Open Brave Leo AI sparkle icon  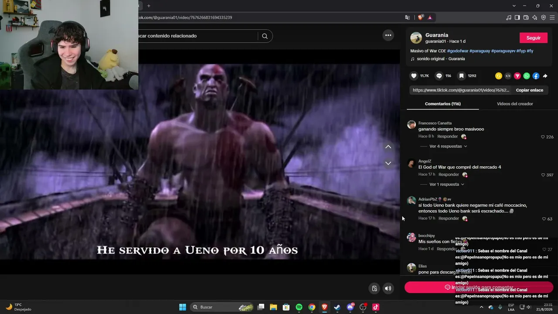point(535,17)
